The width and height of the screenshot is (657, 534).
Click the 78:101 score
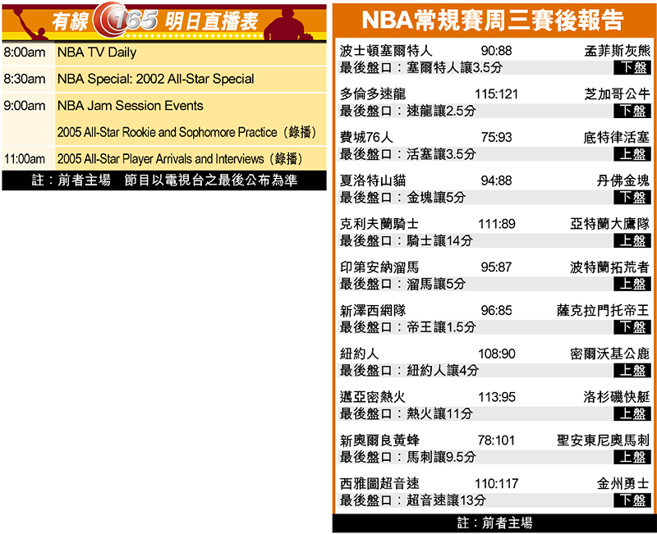point(497,440)
